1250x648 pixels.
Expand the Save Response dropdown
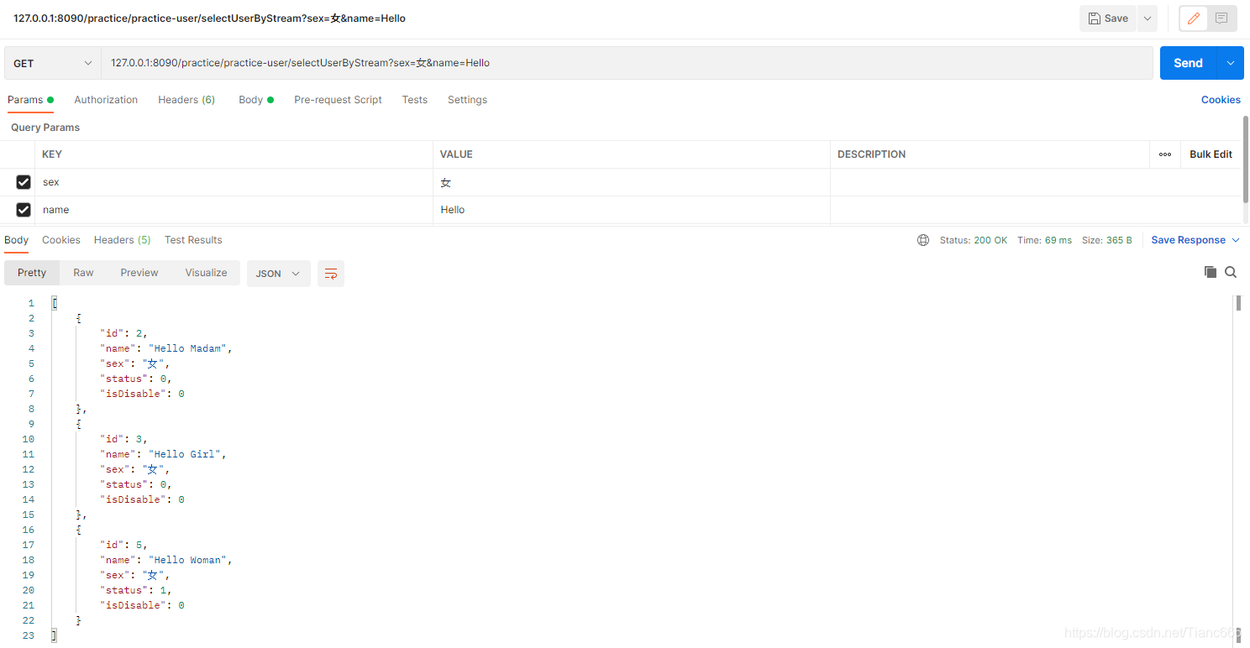coord(1195,240)
